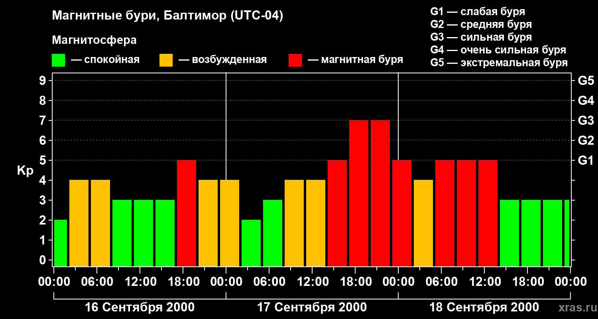Viewport: 598px width, 319px height.
Task: Click the green Kp 3 bar spanning 18:00, 18 Сентября
Action: (531, 233)
